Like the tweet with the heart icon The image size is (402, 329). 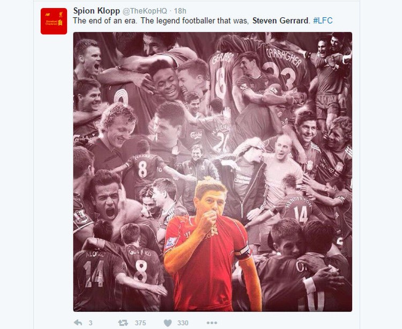point(168,323)
